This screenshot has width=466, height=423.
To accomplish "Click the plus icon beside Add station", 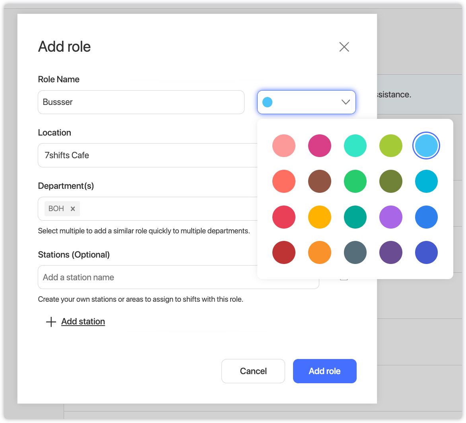I will tap(51, 322).
